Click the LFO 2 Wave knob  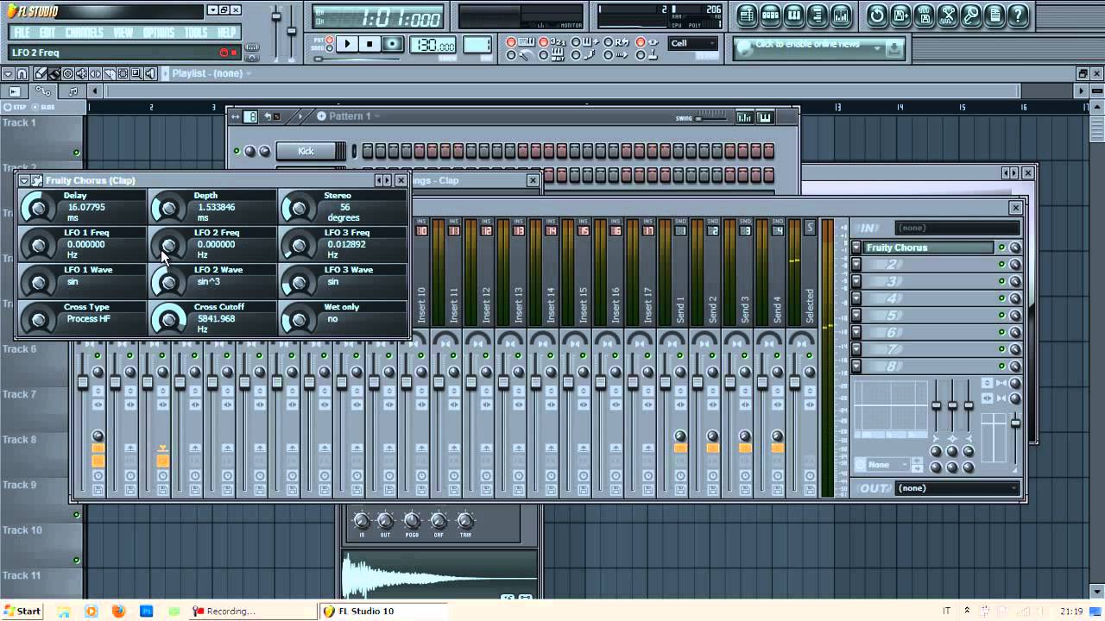pyautogui.click(x=168, y=282)
